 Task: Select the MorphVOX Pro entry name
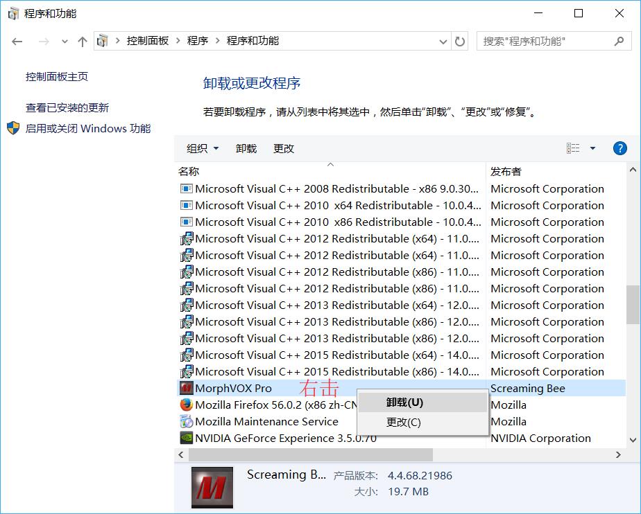[x=233, y=388]
